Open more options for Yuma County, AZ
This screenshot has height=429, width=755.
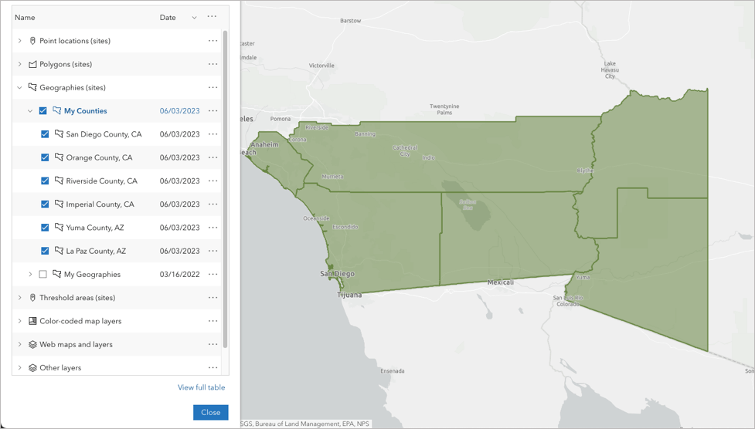(x=213, y=228)
